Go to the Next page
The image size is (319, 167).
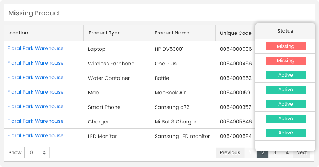click(301, 153)
